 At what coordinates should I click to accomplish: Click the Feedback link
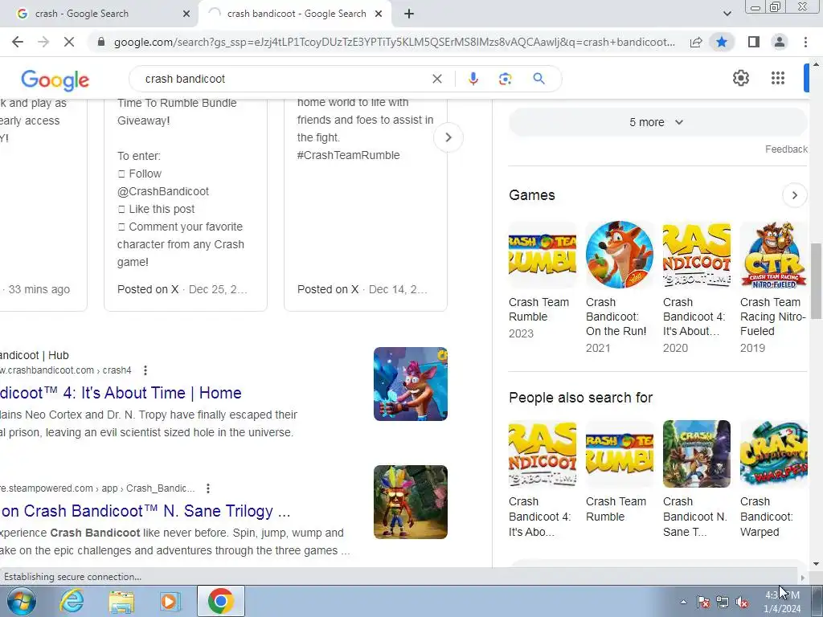tap(786, 149)
